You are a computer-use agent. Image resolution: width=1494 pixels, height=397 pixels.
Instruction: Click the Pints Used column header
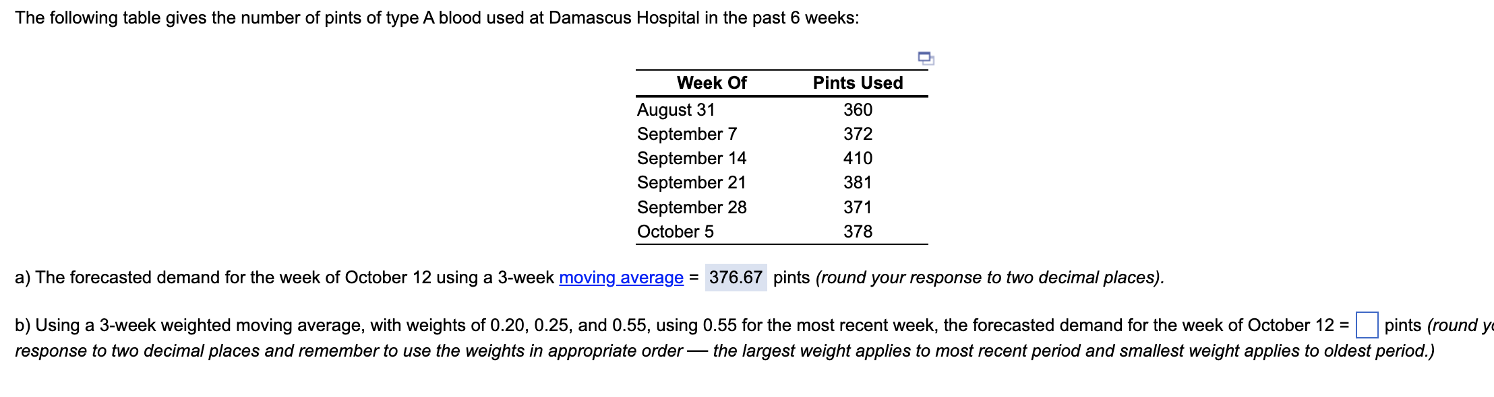coord(858,83)
